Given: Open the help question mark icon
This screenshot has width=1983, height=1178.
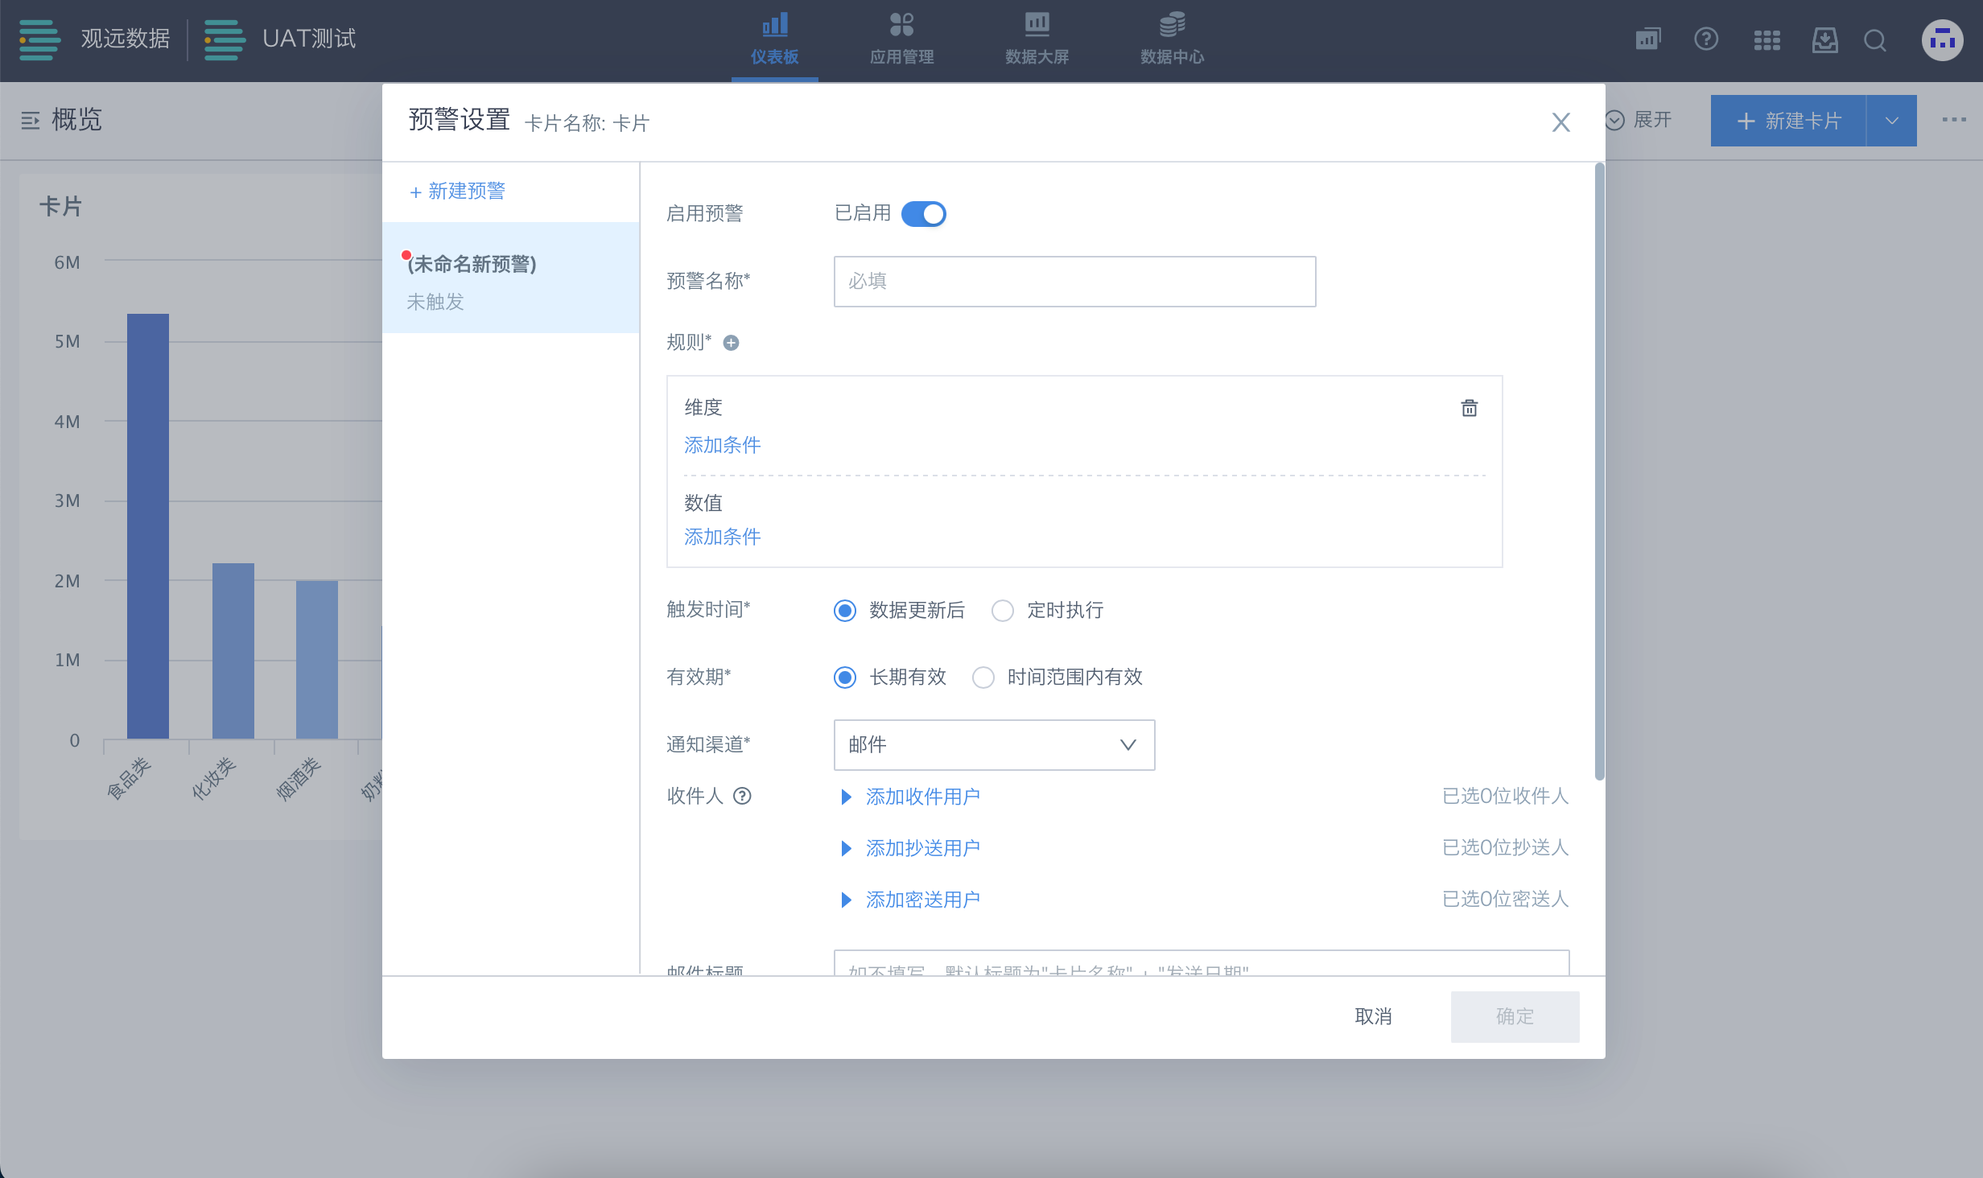Looking at the screenshot, I should (1705, 39).
